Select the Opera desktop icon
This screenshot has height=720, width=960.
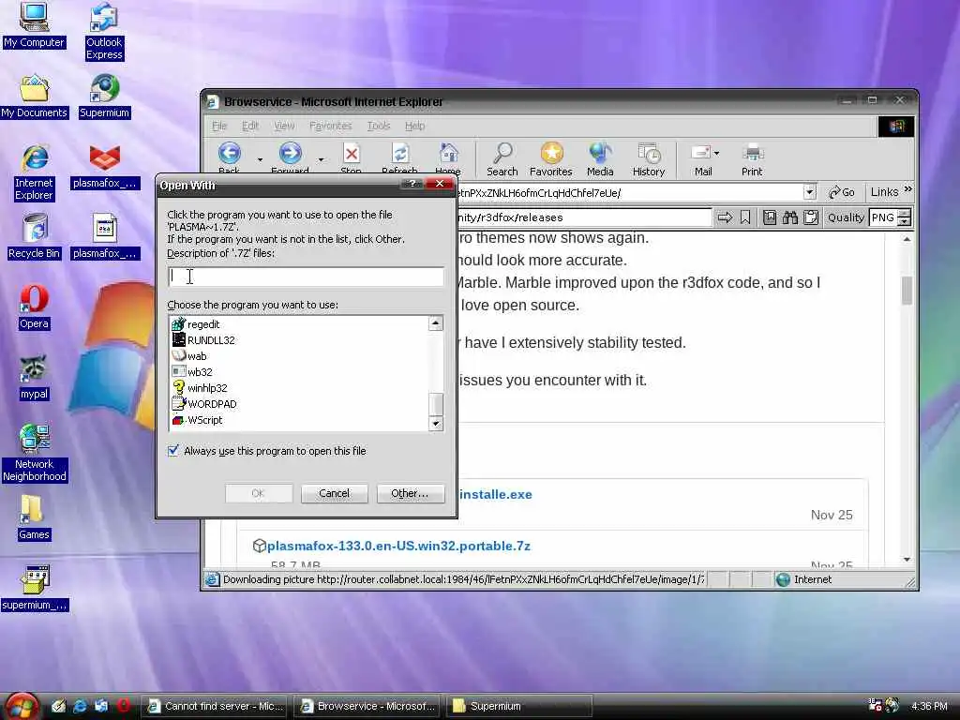coord(34,307)
